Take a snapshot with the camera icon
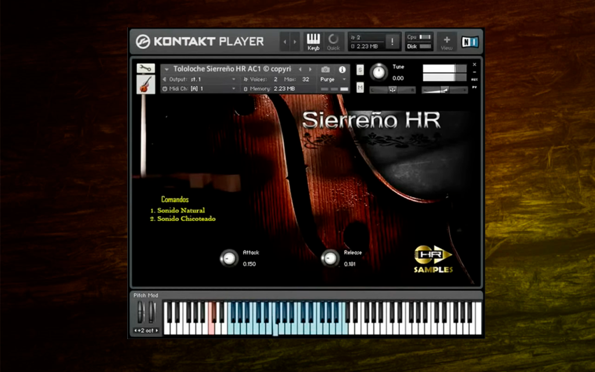The image size is (595, 372). click(325, 70)
